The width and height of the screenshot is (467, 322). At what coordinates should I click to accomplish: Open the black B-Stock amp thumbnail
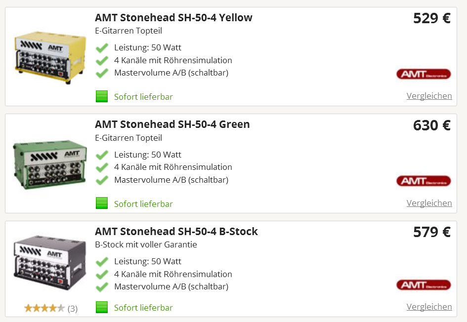coord(50,263)
